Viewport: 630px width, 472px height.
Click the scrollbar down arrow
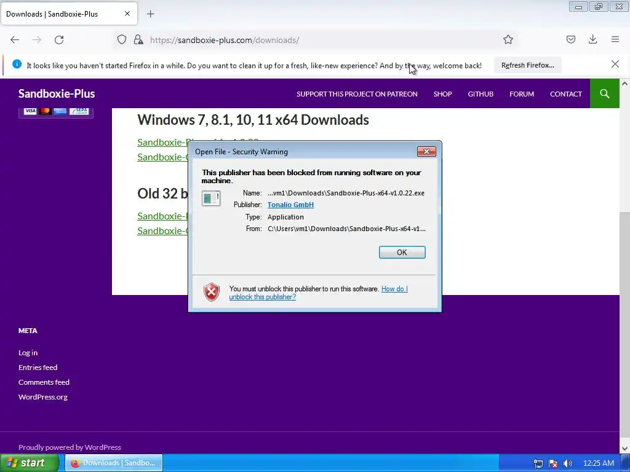(x=624, y=448)
